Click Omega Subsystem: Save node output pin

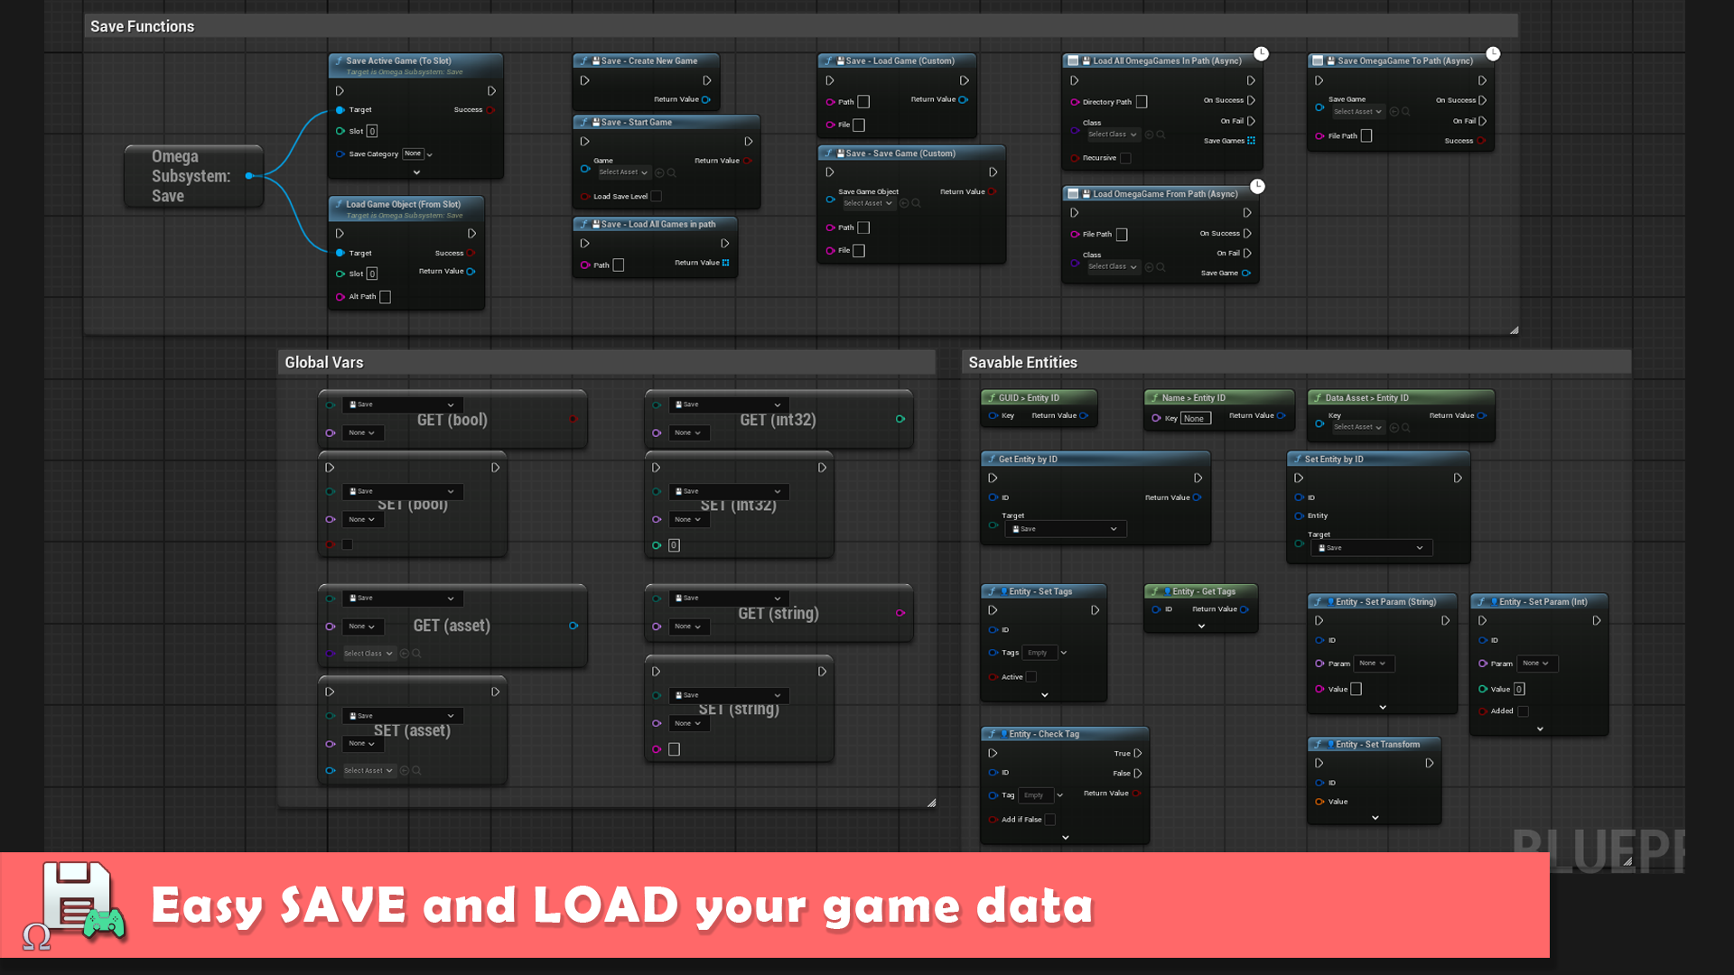[249, 176]
